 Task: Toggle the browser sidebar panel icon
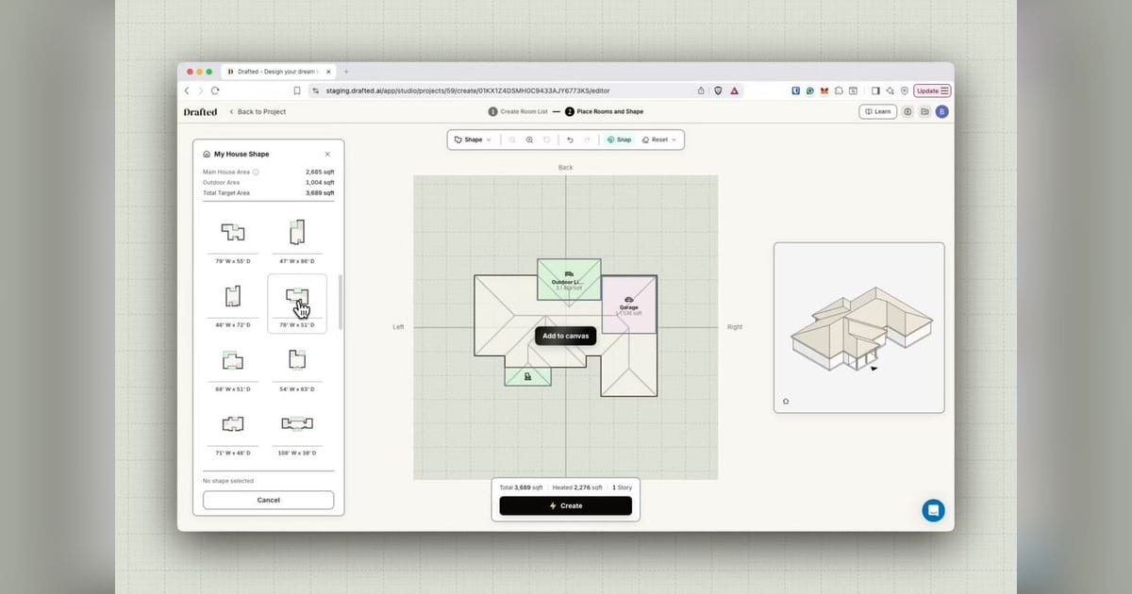[x=875, y=91]
